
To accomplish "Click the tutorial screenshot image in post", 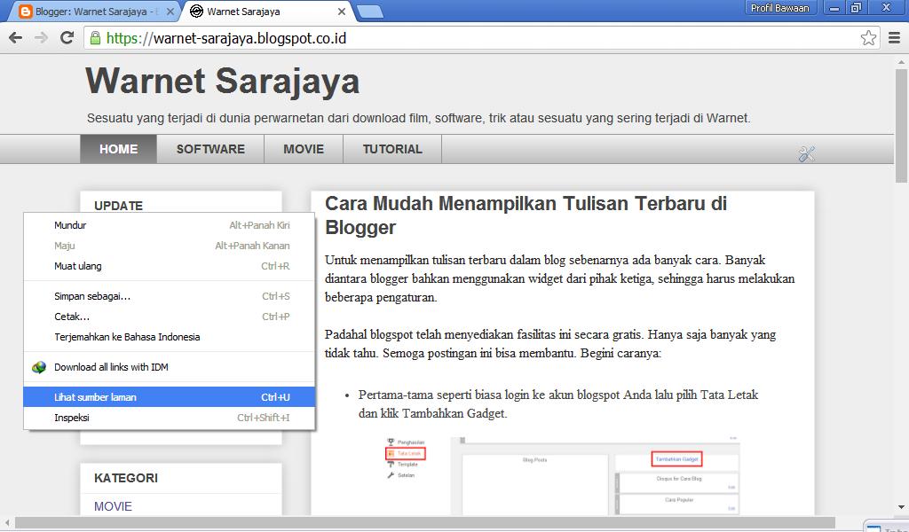I will (x=562, y=474).
